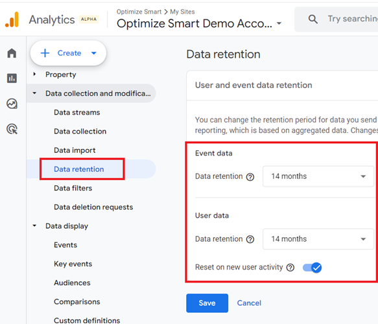Click Optimize Smart Demo Account title
Viewport: 378px width, 324px height.
point(195,23)
